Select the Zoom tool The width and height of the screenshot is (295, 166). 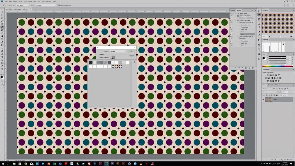(2, 69)
